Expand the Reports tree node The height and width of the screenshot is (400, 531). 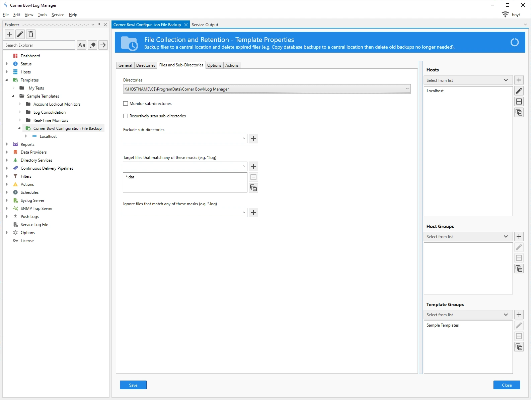(x=7, y=145)
